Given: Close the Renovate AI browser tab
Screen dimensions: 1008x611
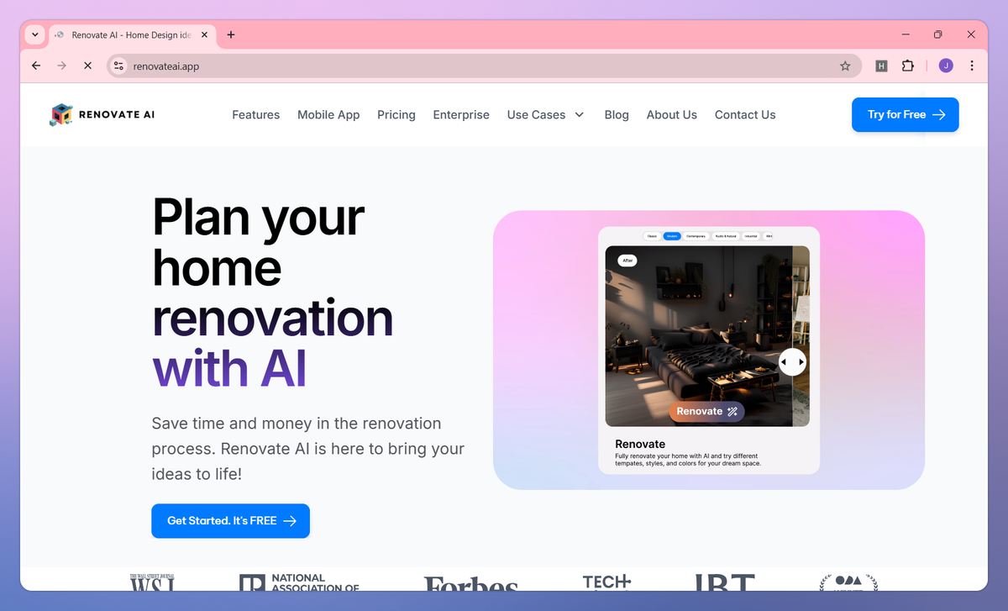Looking at the screenshot, I should click(x=204, y=35).
